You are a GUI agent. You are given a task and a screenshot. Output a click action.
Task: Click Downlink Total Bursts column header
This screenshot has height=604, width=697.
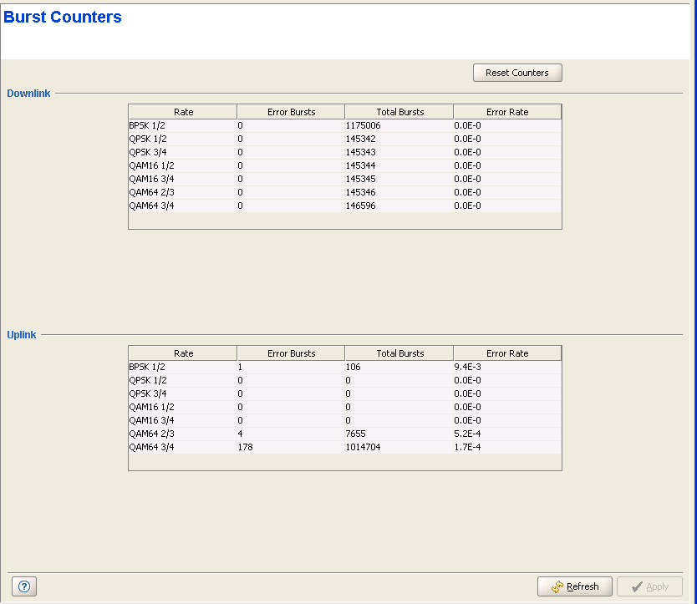[x=399, y=112]
